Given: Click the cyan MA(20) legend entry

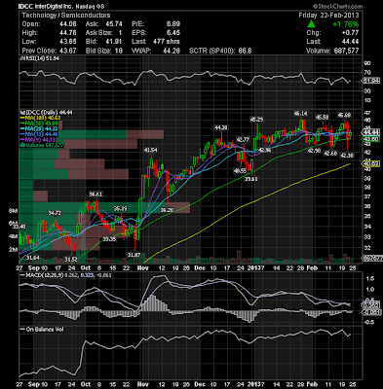Looking at the screenshot, I should point(39,128).
